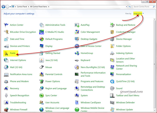
Task: Open the Java (32-bit) coffee cup icon
Action: coord(42,60)
